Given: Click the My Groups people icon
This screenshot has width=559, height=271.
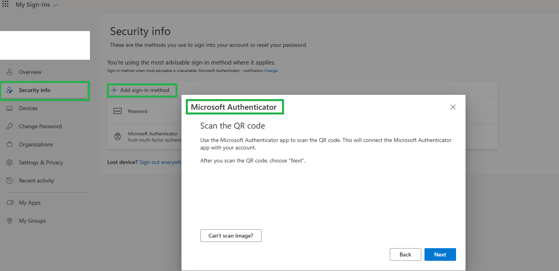Looking at the screenshot, I should tap(10, 221).
